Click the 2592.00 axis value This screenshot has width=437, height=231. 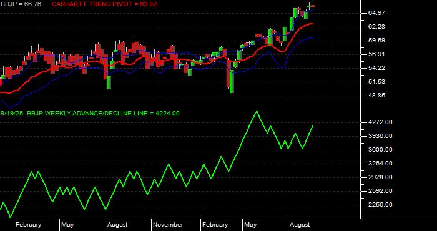coord(380,191)
